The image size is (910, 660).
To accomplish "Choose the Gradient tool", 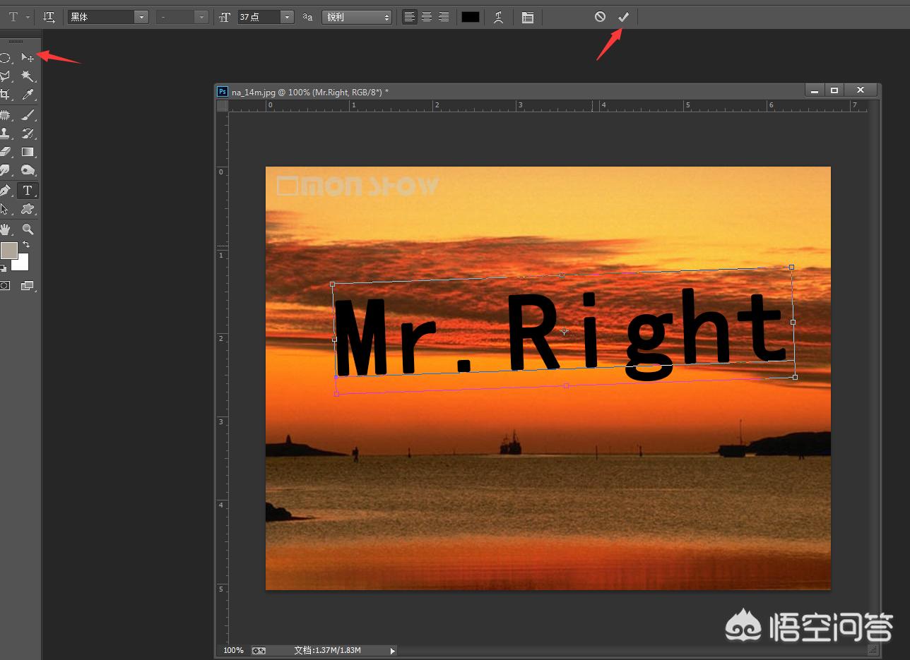I will pos(28,152).
